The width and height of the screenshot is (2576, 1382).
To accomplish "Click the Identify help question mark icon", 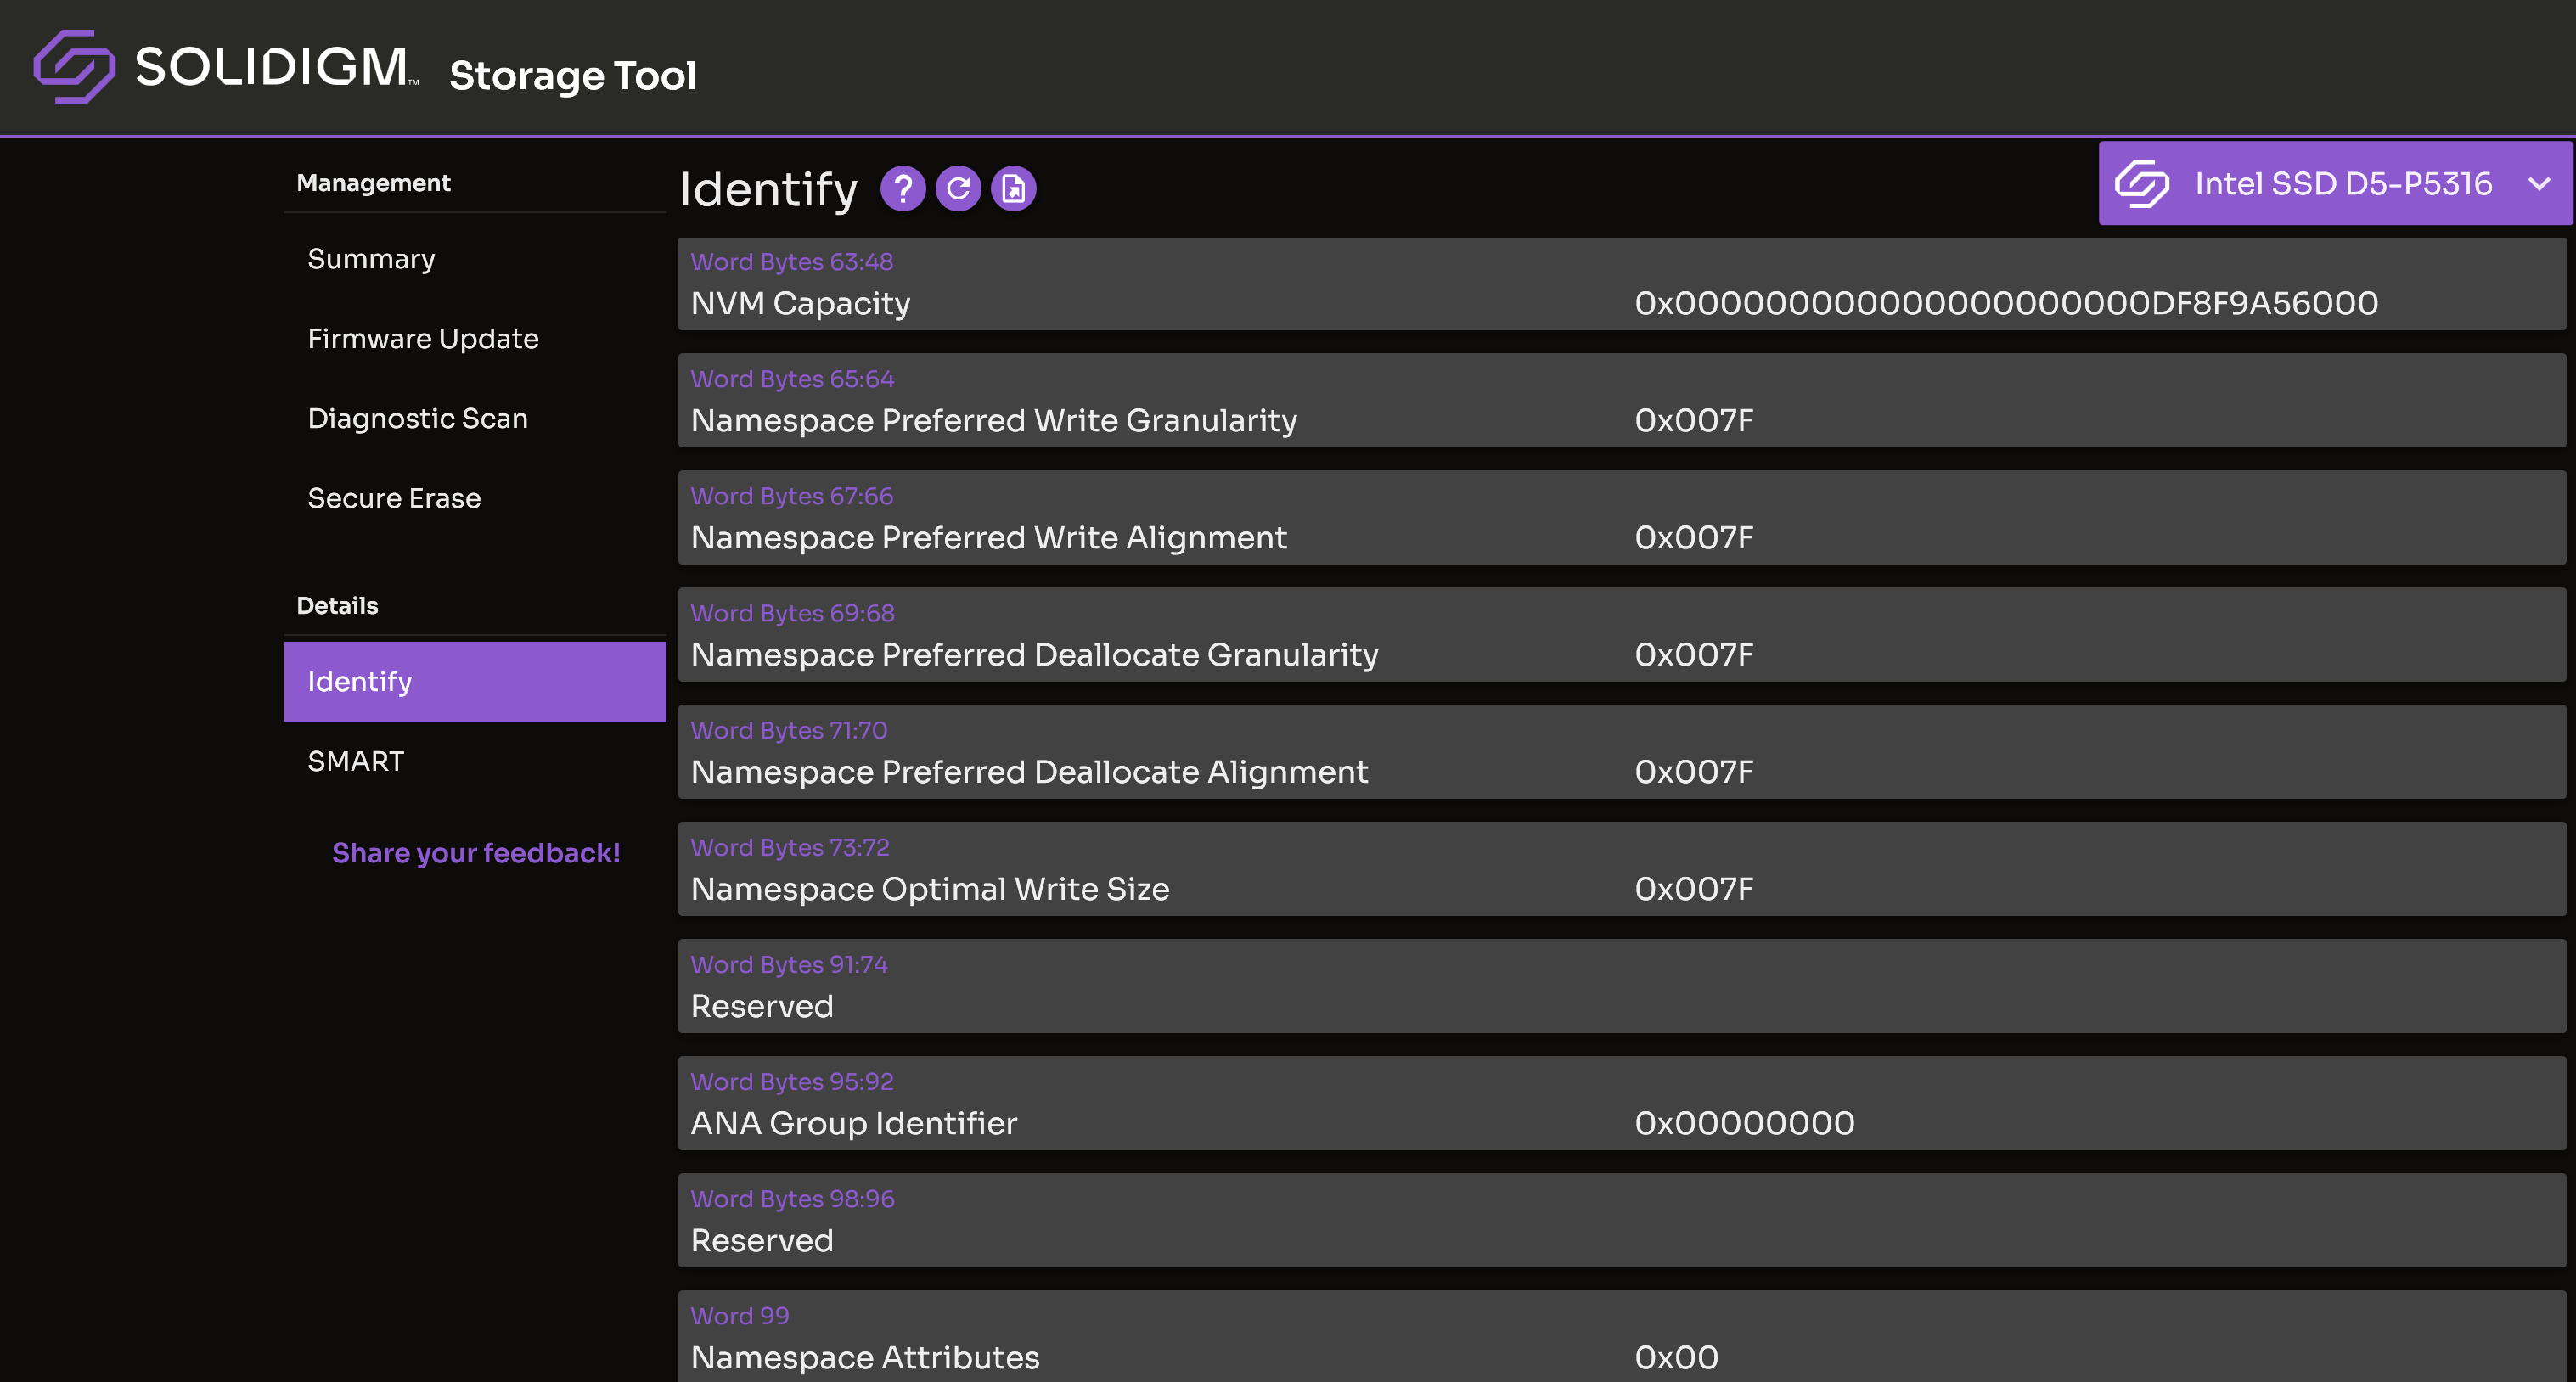I will pyautogui.click(x=902, y=189).
